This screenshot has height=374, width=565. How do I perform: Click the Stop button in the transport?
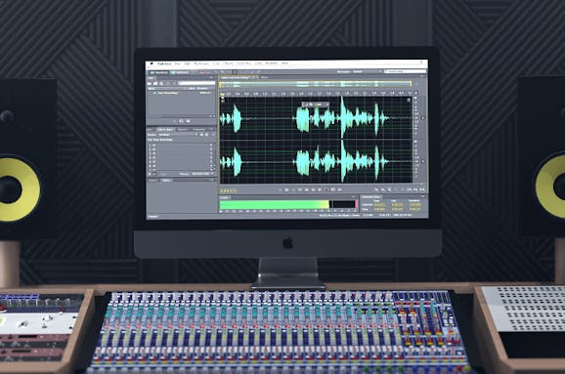(x=280, y=189)
